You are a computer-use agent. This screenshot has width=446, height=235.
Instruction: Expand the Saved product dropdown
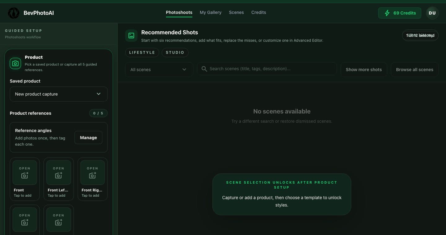[59, 94]
